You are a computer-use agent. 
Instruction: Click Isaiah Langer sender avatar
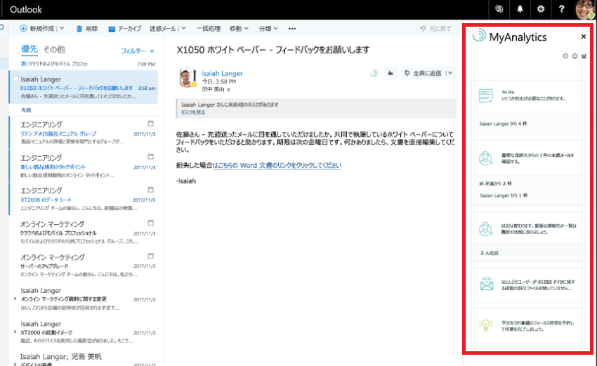pyautogui.click(x=188, y=78)
